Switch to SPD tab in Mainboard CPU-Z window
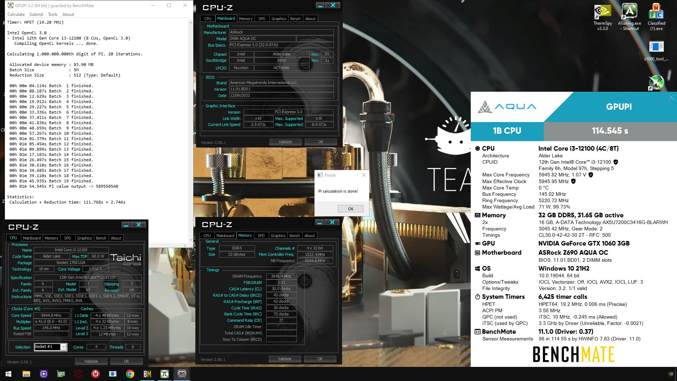677x381 pixels. (262, 19)
